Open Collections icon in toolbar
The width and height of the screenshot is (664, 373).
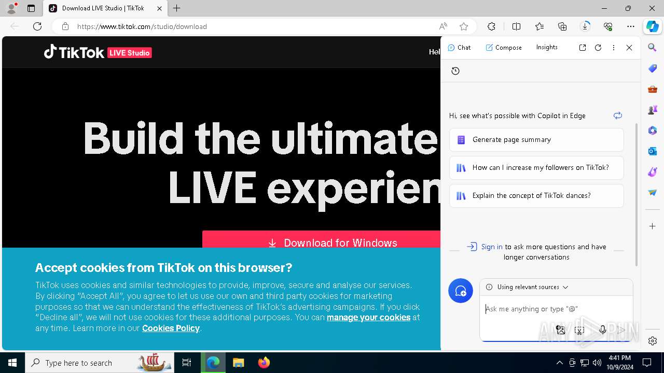(562, 26)
